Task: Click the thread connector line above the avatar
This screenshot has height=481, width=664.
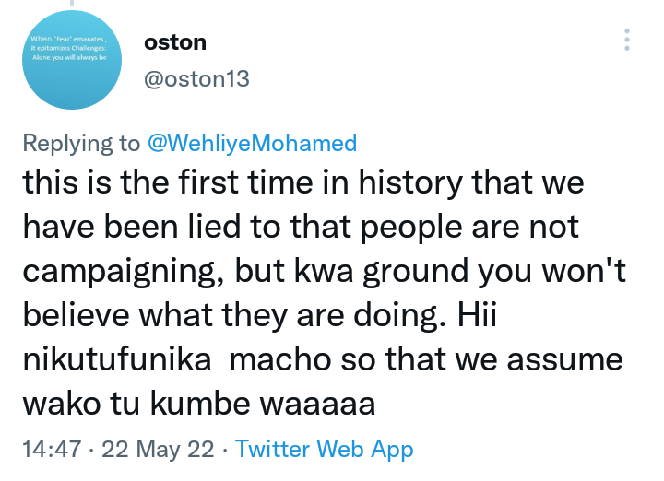Action: 72,4
